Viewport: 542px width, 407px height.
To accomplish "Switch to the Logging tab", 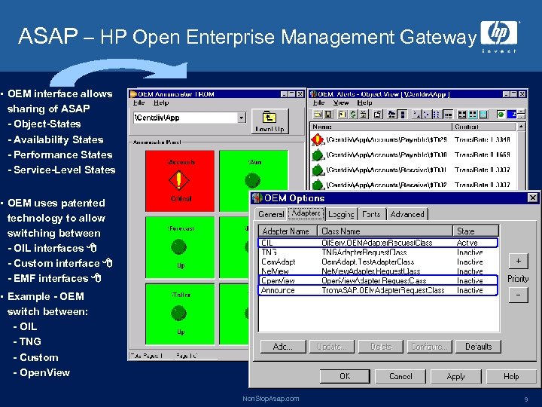I will [x=341, y=214].
